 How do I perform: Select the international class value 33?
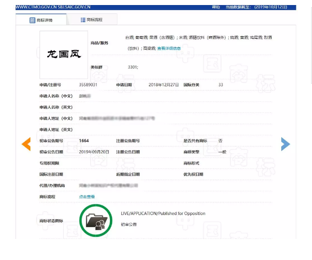221,85
